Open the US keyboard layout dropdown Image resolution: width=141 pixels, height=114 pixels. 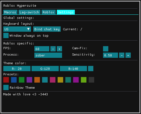click(17, 29)
